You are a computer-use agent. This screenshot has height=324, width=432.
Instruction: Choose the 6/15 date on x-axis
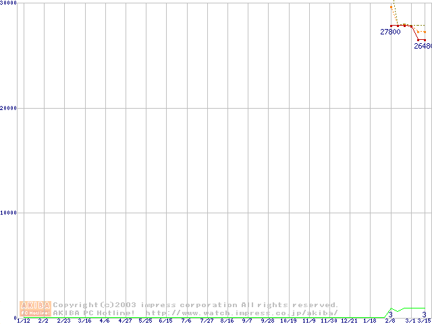tap(166, 321)
